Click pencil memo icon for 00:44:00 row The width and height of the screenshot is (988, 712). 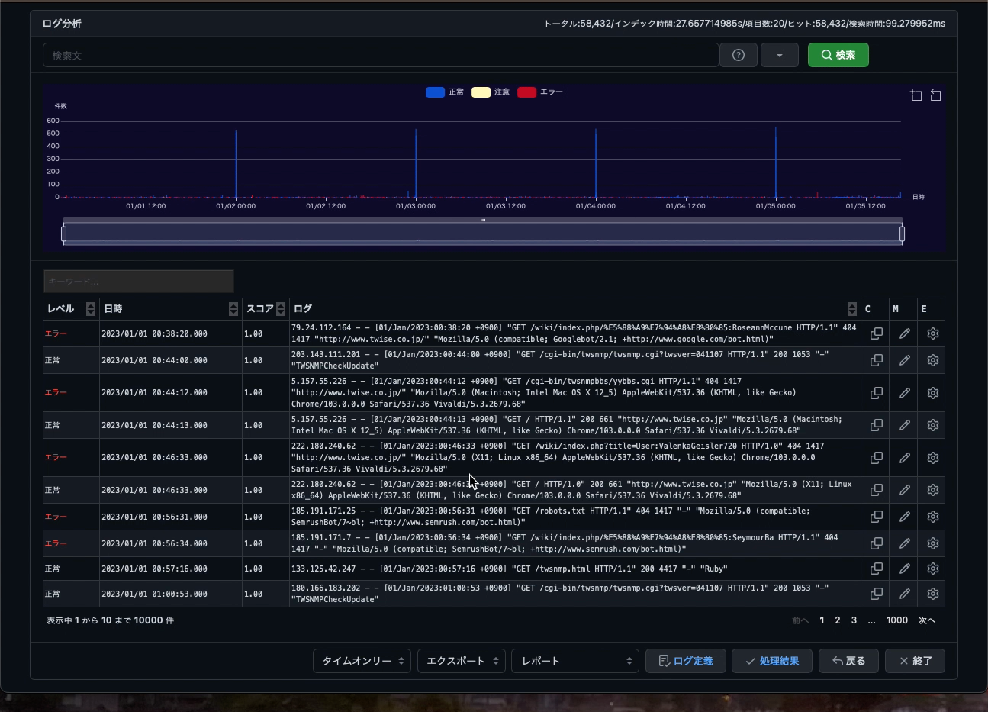pyautogui.click(x=904, y=360)
